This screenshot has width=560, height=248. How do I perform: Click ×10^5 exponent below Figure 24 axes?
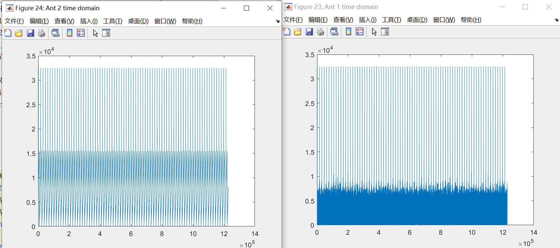(247, 244)
